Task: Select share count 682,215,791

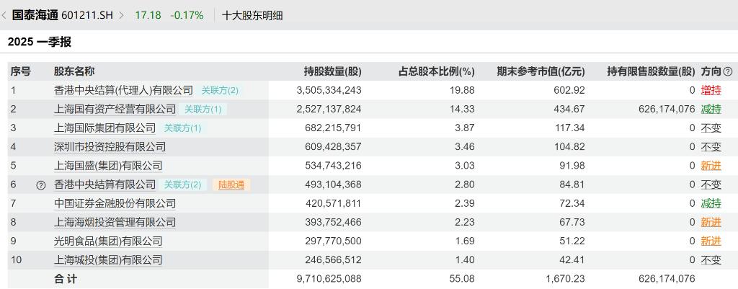Action: (334, 128)
